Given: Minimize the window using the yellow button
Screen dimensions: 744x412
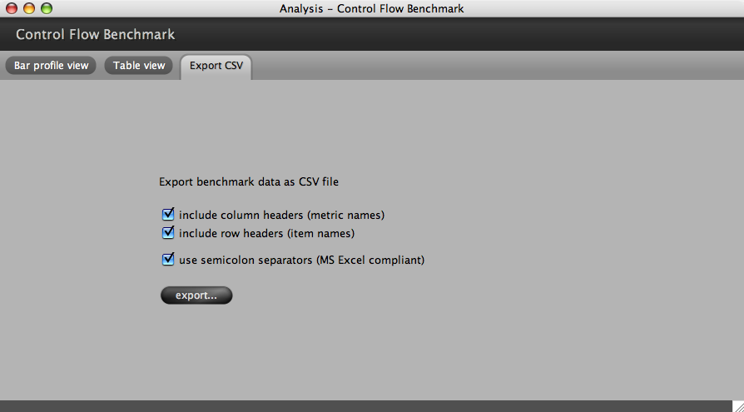Looking at the screenshot, I should 29,8.
